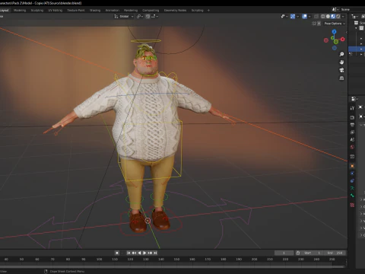
Task: Open the Armature data green tab icon
Action: (x=352, y=188)
